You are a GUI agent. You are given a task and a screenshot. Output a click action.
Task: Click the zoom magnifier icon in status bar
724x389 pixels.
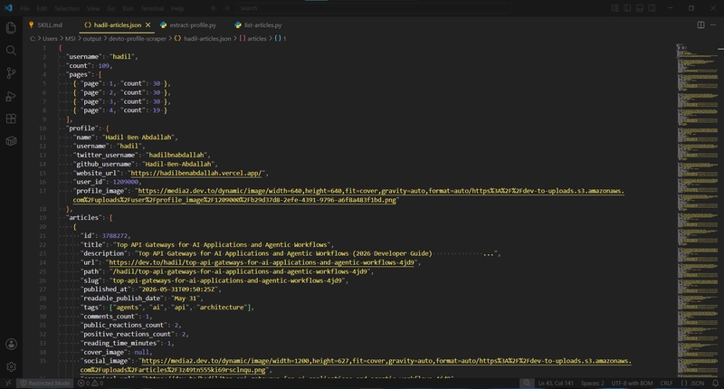(x=527, y=383)
